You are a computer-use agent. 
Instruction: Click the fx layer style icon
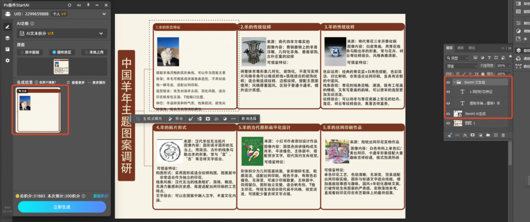pos(465,135)
